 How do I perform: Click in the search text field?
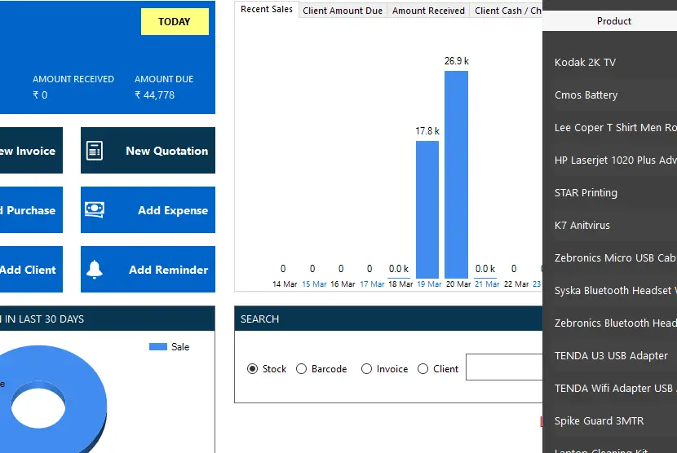[503, 367]
